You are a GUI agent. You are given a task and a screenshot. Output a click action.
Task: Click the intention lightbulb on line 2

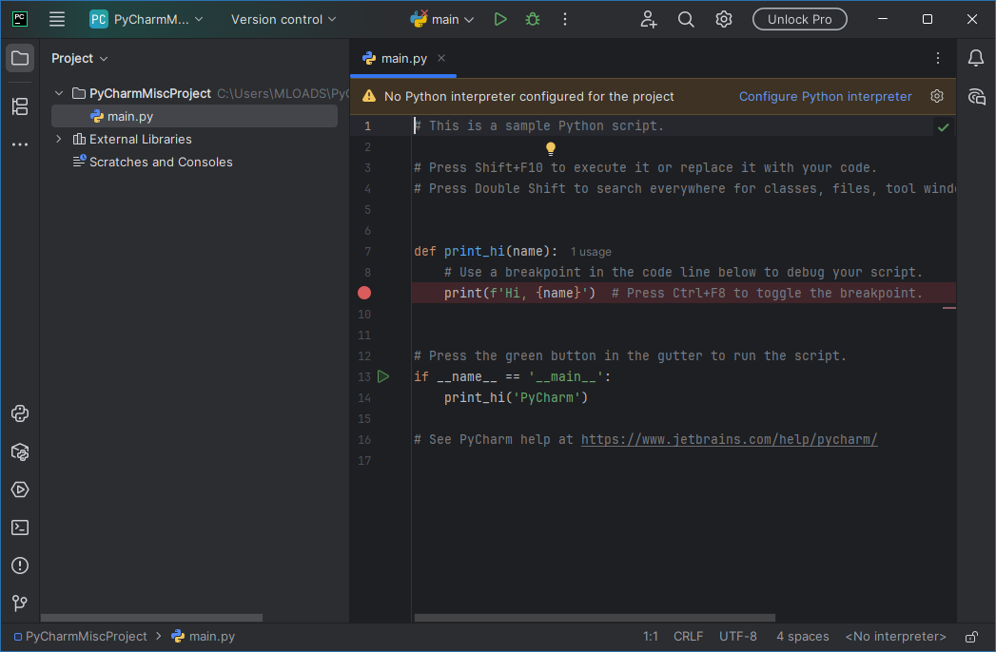551,148
